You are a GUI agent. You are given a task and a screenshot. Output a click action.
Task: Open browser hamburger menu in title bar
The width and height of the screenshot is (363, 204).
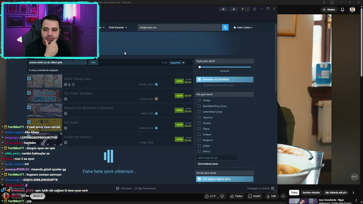(x=332, y=3)
